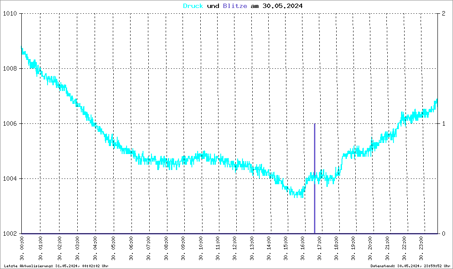Click the time label '30. 17:00'
Viewport: 453px width, 269px height.
pyautogui.click(x=319, y=249)
